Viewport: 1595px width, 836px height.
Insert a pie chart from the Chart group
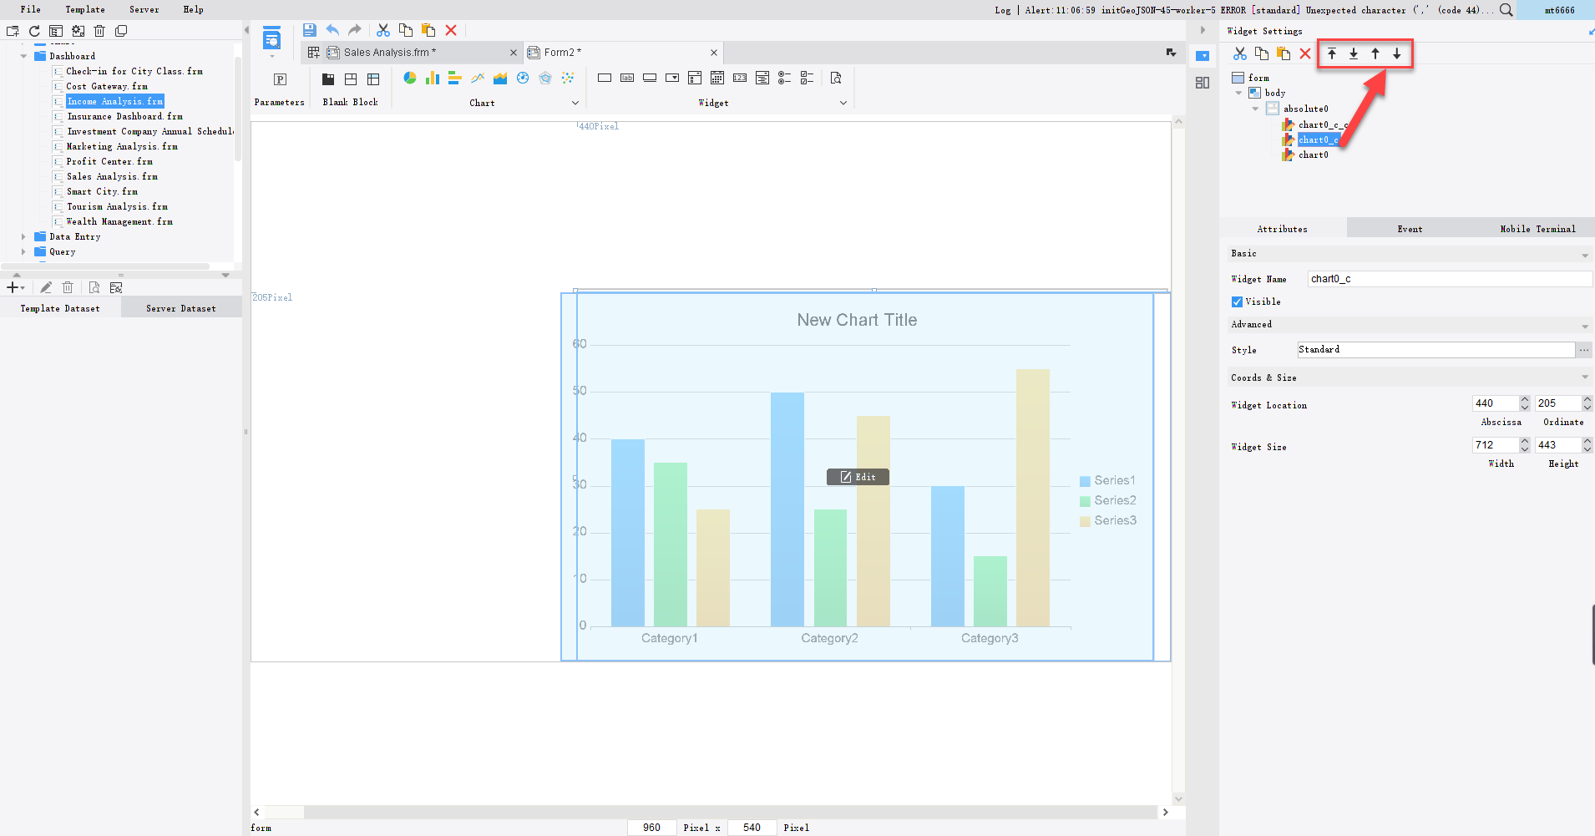pos(410,78)
